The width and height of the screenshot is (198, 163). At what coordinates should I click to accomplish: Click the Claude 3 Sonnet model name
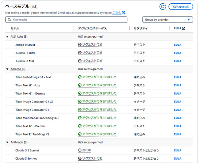(26, 159)
